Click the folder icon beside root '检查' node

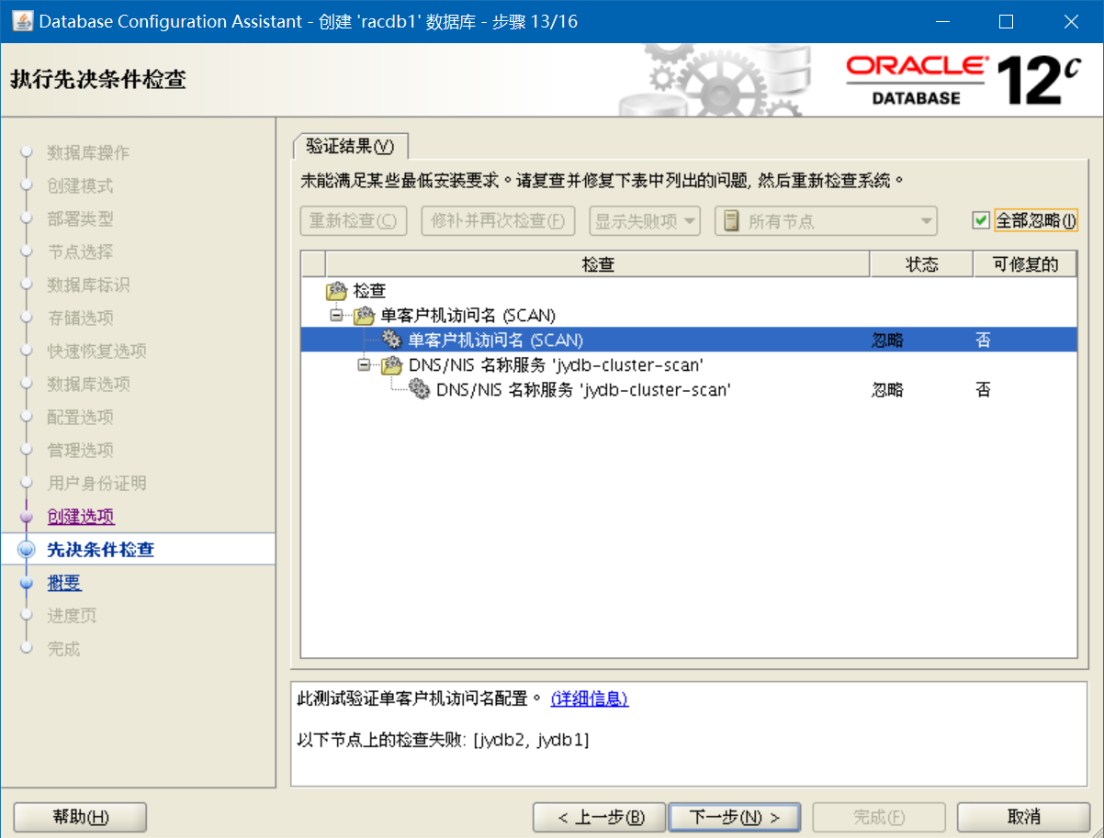click(x=337, y=292)
